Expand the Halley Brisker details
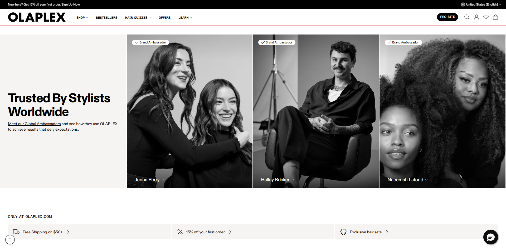 (277, 180)
